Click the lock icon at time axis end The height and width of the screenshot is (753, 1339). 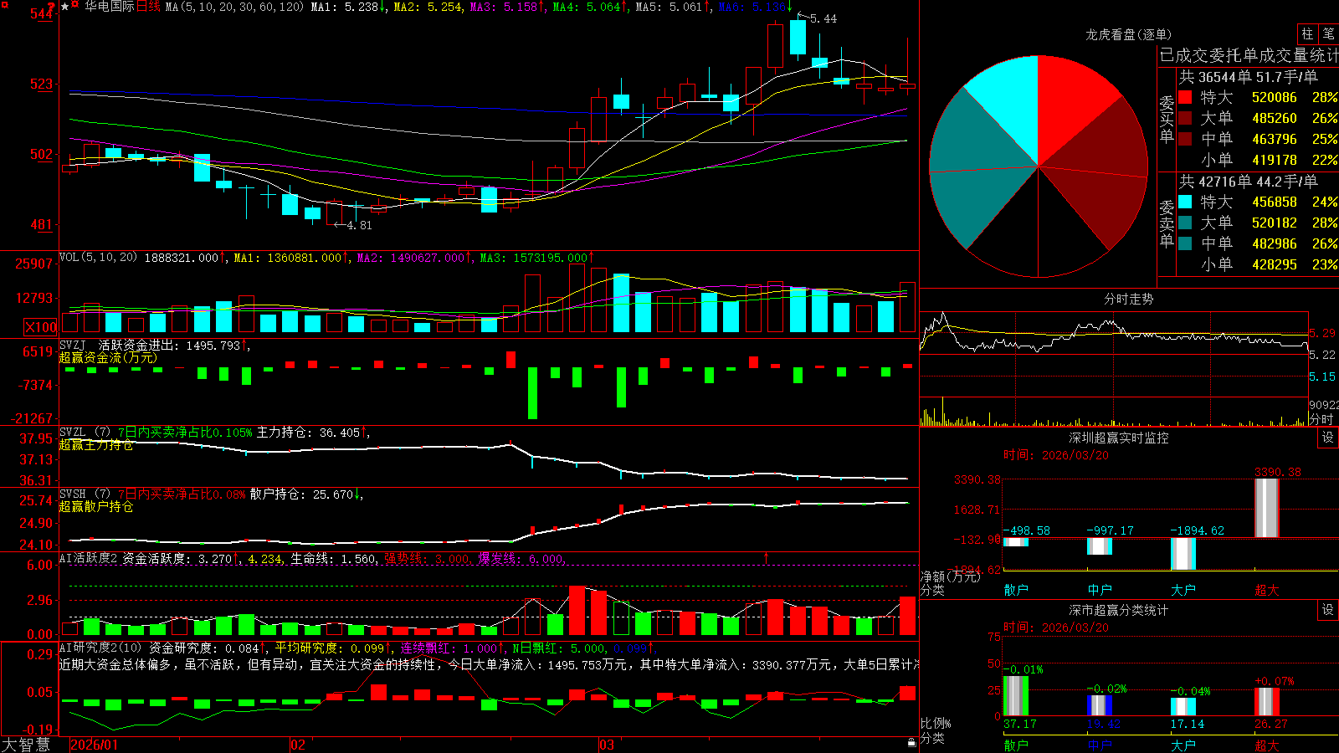pyautogui.click(x=912, y=743)
